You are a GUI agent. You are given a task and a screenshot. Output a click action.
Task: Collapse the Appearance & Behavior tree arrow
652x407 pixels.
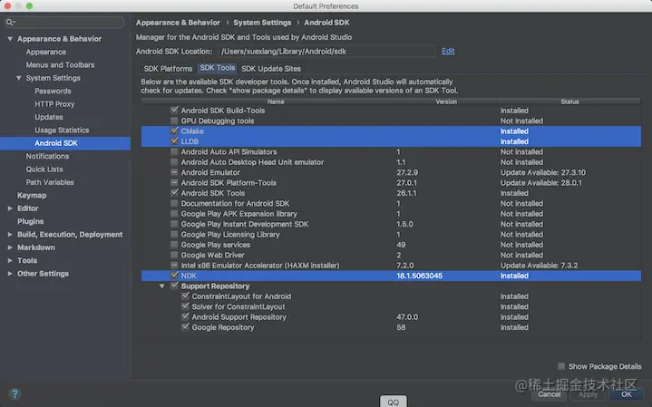tap(10, 39)
